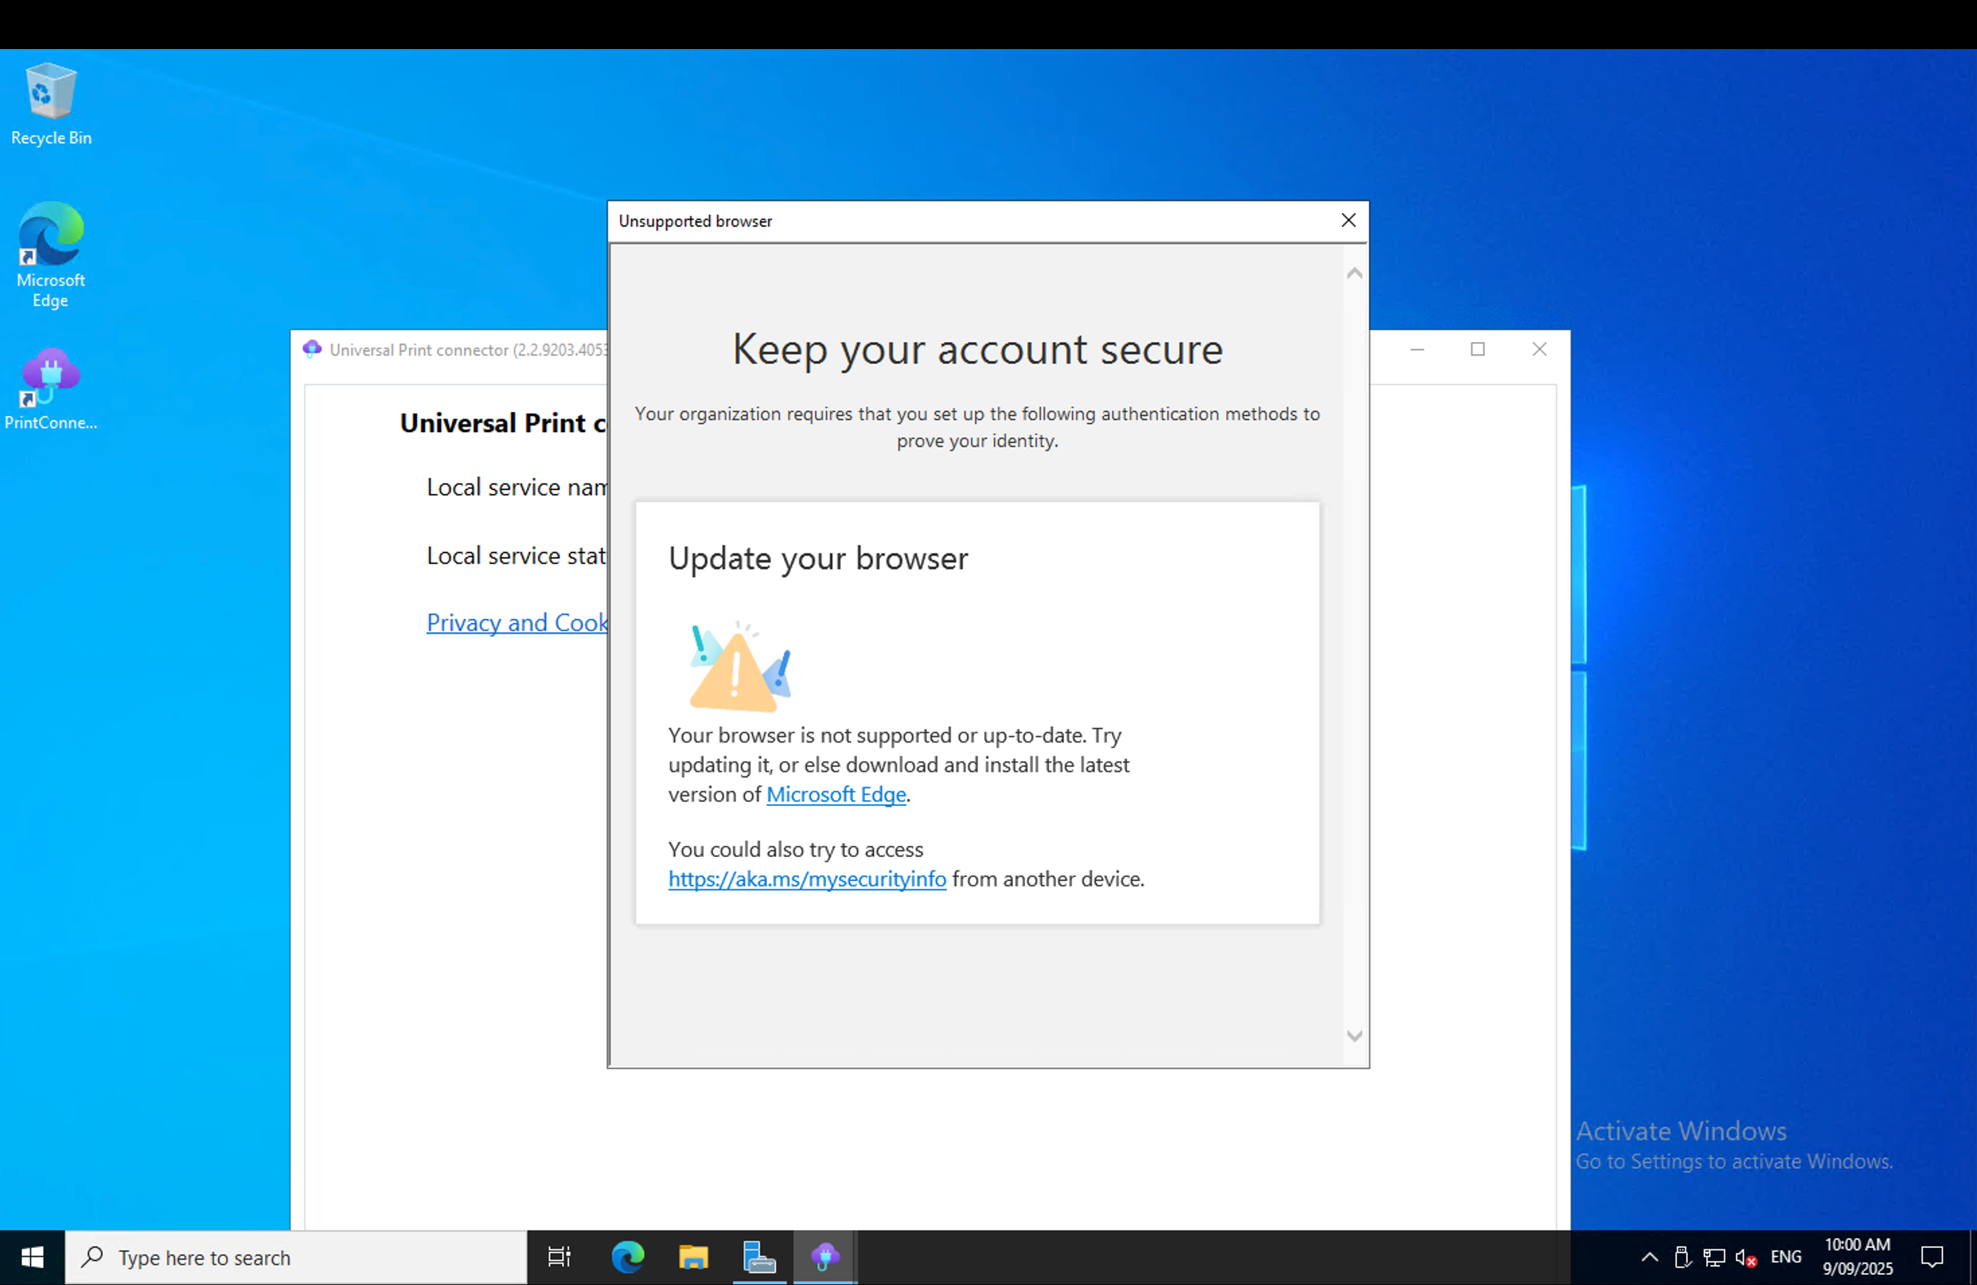The width and height of the screenshot is (1977, 1285).
Task: Open the Microsoft Edge download link
Action: coord(835,794)
